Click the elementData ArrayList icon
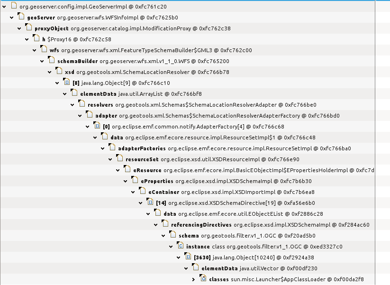Viewport: 390px width, 285px height. click(74, 93)
